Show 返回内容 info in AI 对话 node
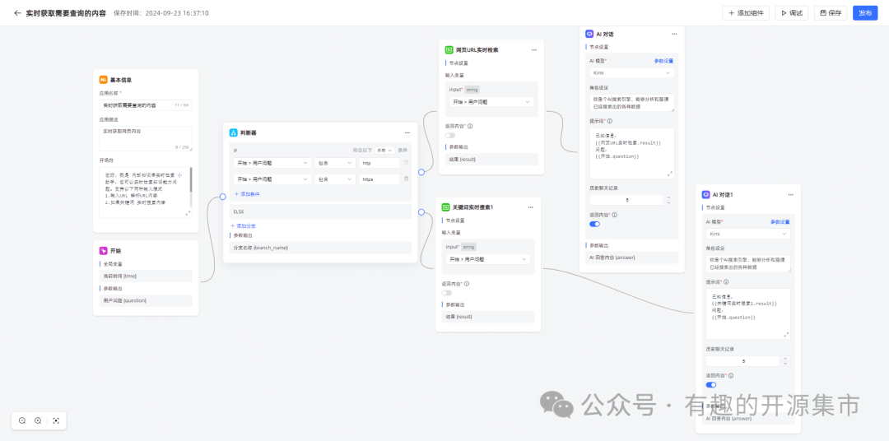 click(615, 215)
